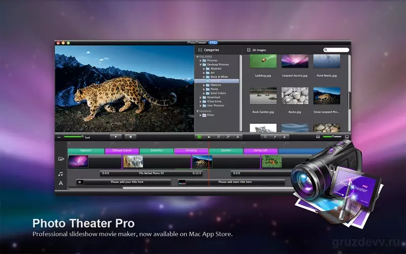
Task: Select the Filmstrip transition clip
Action: click(191, 151)
